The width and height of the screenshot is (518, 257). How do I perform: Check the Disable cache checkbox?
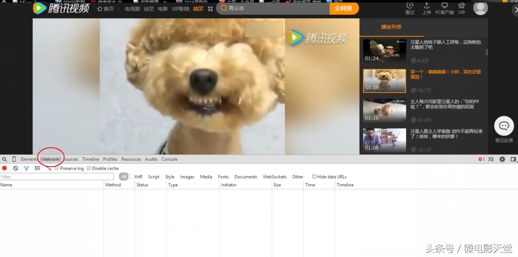[89, 168]
